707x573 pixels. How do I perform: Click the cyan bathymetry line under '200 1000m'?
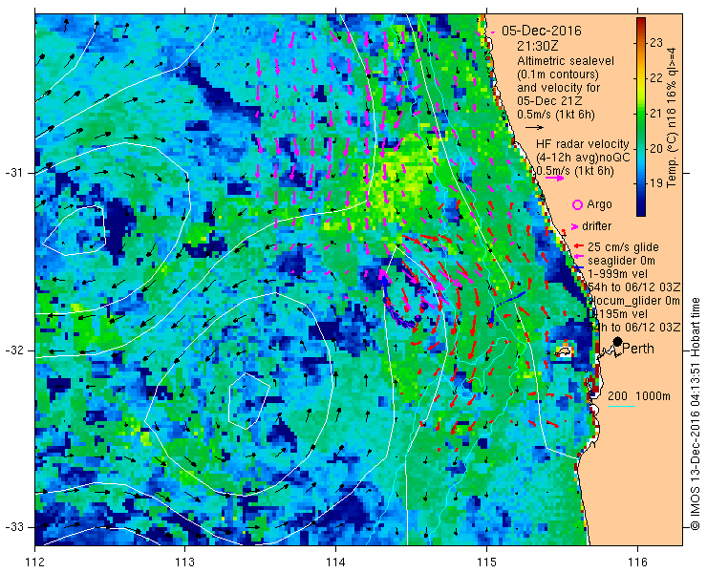coord(621,407)
